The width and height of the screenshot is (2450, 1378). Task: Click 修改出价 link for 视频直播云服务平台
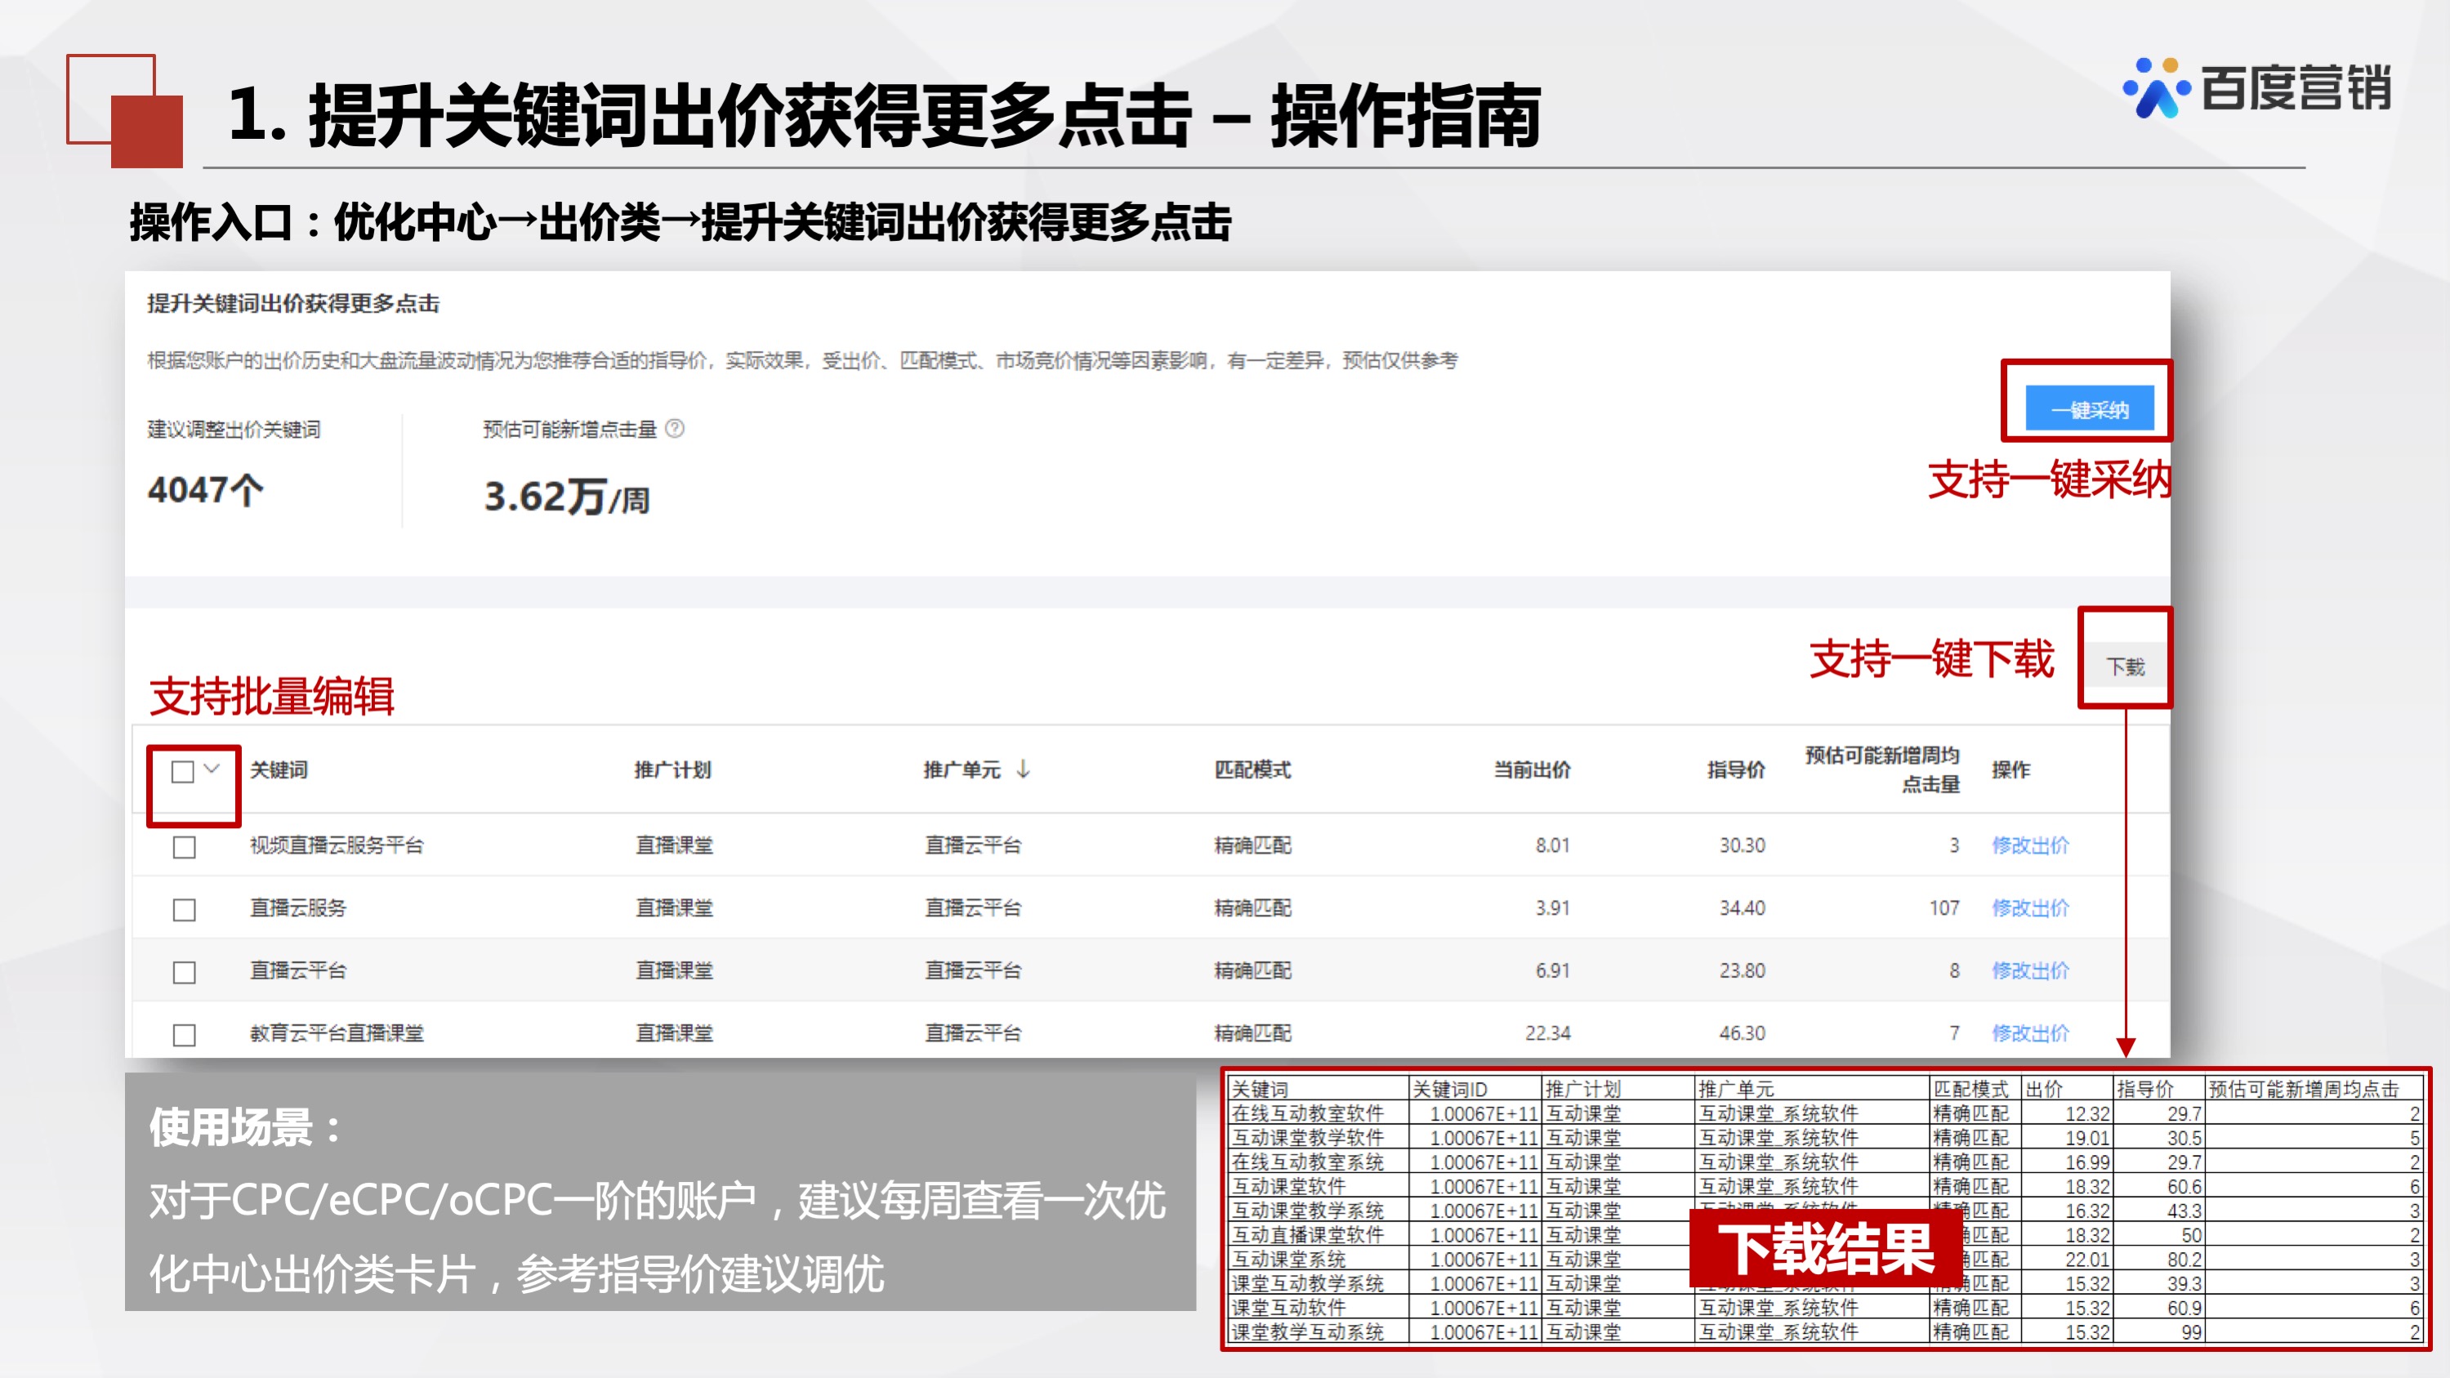(x=2031, y=845)
